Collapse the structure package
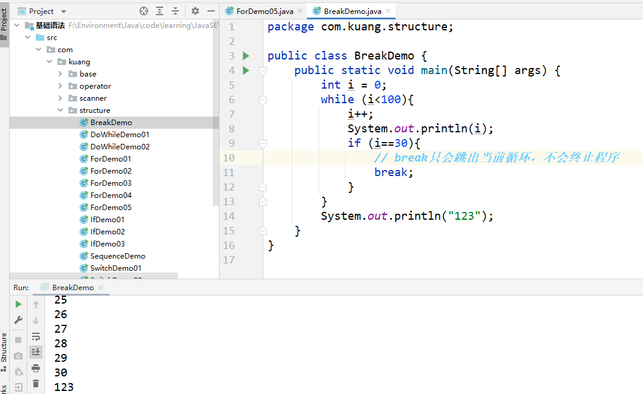The height and width of the screenshot is (394, 643). click(60, 110)
